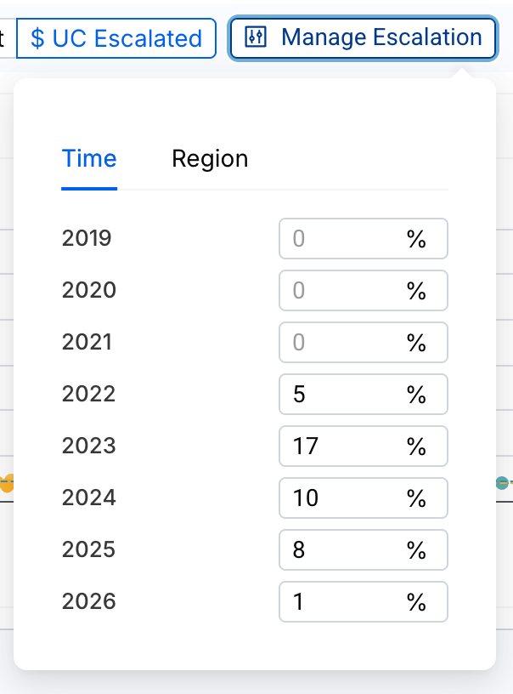Click the sliders icon in Manage Escalation

[256, 37]
